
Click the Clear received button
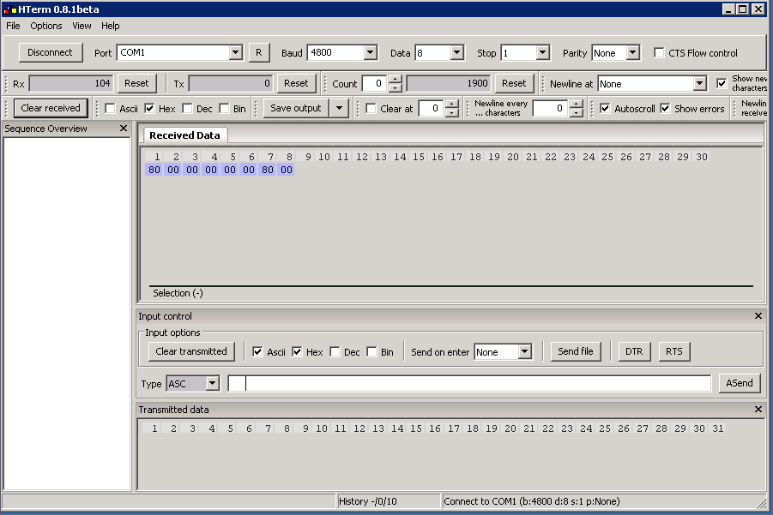51,108
